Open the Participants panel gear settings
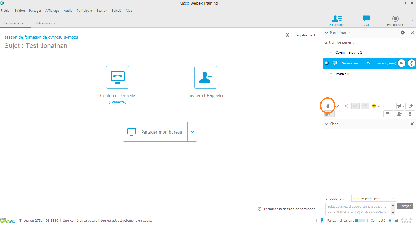This screenshot has width=416, height=228. click(403, 33)
